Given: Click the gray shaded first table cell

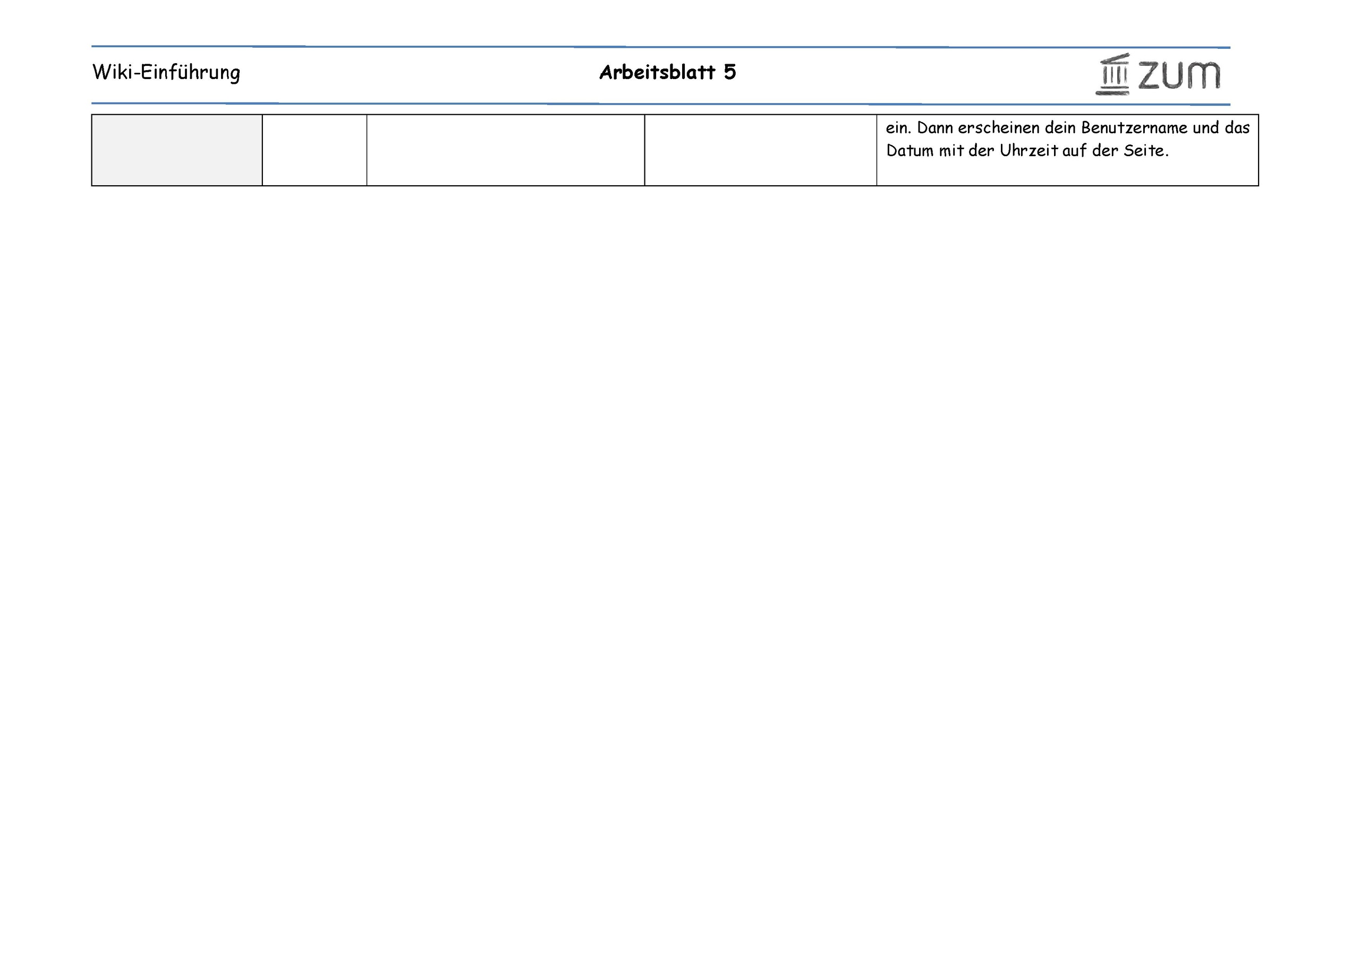Looking at the screenshot, I should tap(176, 150).
